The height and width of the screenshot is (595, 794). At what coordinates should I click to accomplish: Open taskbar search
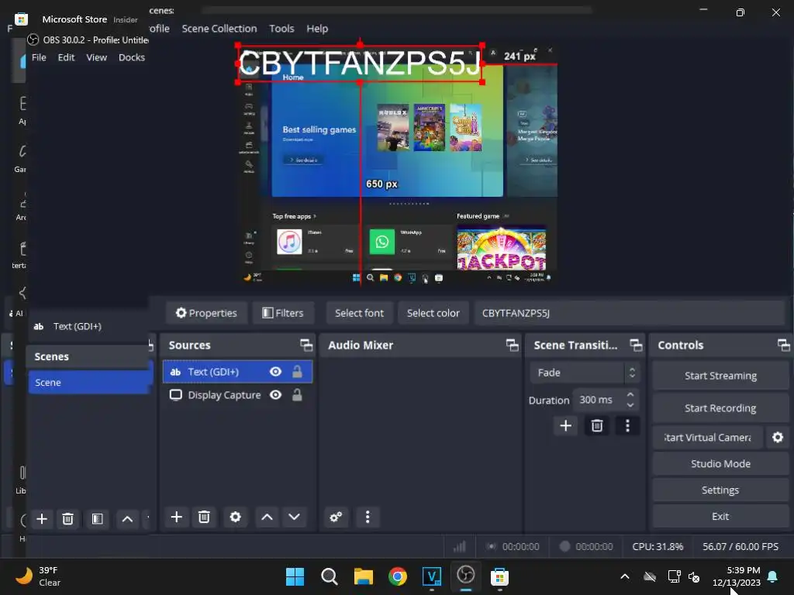pyautogui.click(x=329, y=576)
